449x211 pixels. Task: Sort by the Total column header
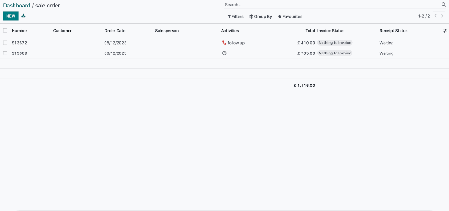tap(310, 31)
